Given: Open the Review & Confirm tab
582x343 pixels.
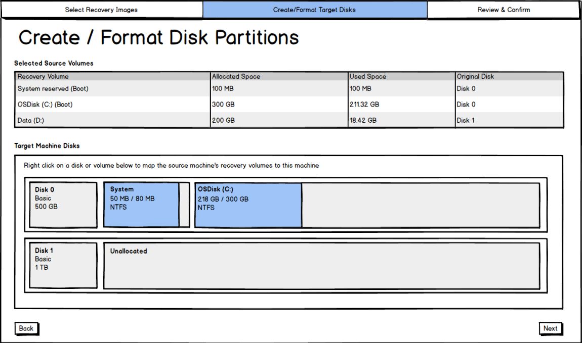Looking at the screenshot, I should [x=503, y=9].
